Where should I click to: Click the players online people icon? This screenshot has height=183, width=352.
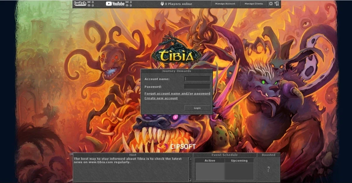[162, 4]
